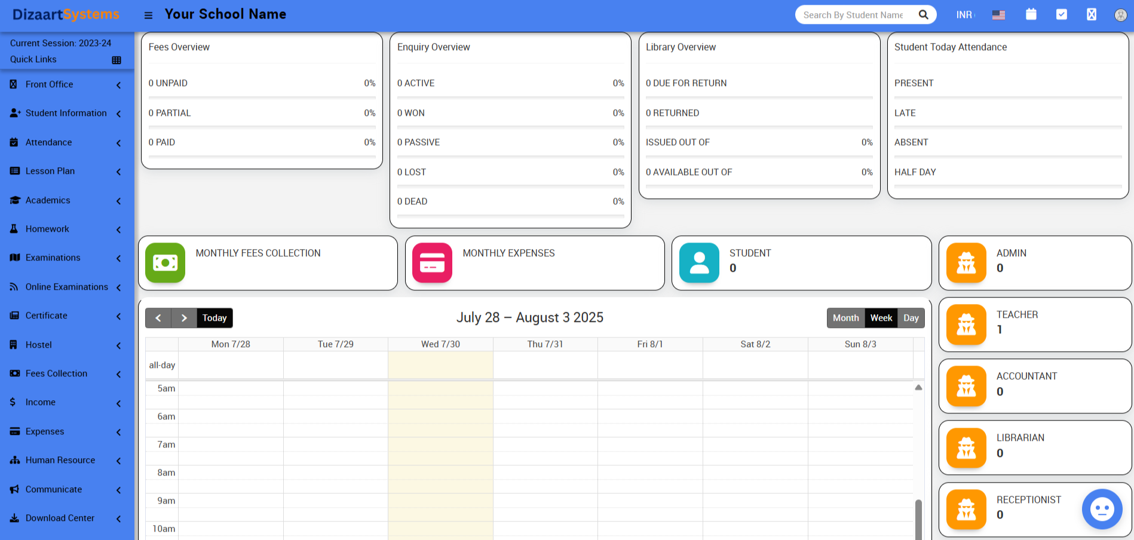
Task: Click the Today button on the calendar
Action: coord(214,318)
